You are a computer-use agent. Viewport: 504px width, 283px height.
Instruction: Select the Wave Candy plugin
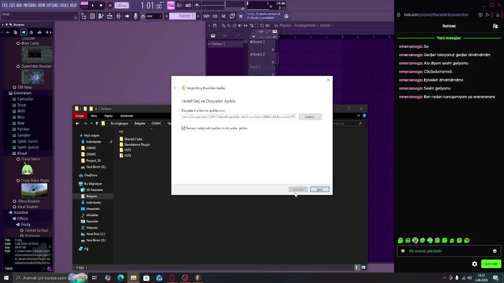point(30,43)
